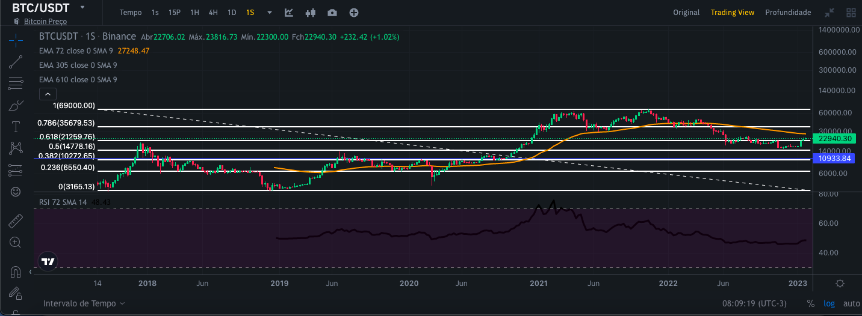The height and width of the screenshot is (316, 862).
Task: Expand the more time intervals dropdown arrow
Action: tap(270, 13)
